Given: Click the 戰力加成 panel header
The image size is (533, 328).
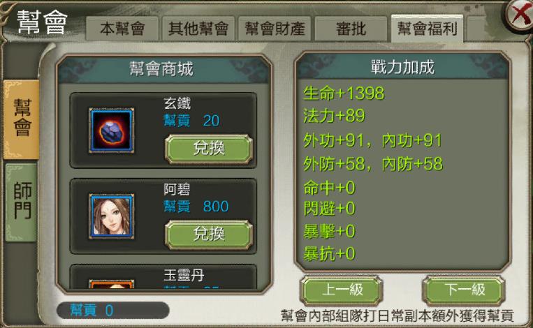Looking at the screenshot, I should (x=402, y=67).
